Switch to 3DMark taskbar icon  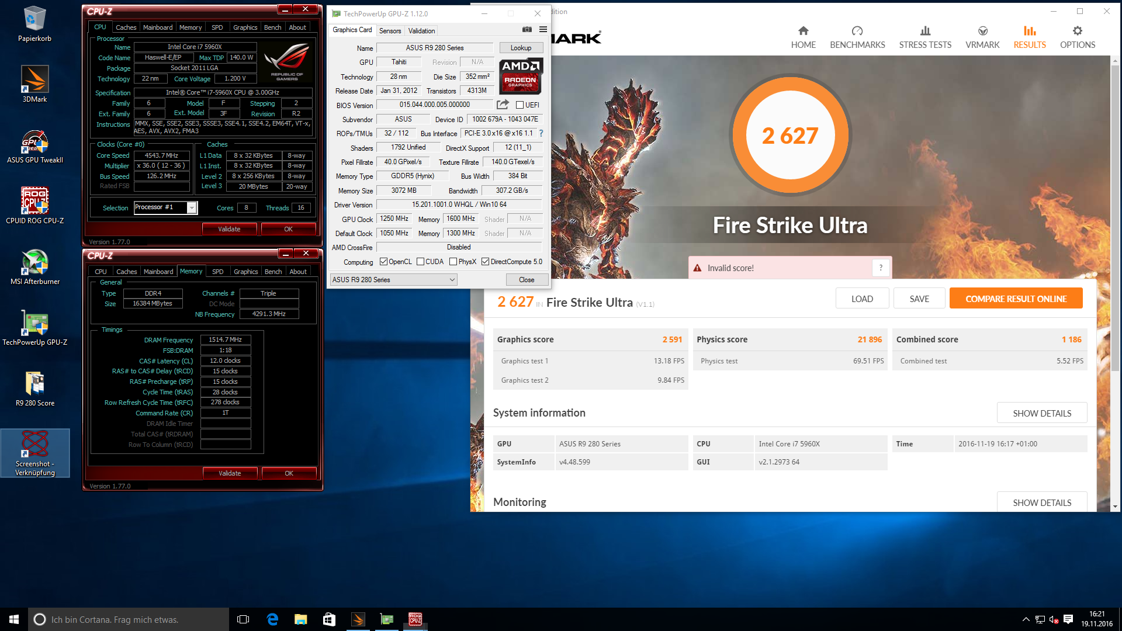[358, 619]
